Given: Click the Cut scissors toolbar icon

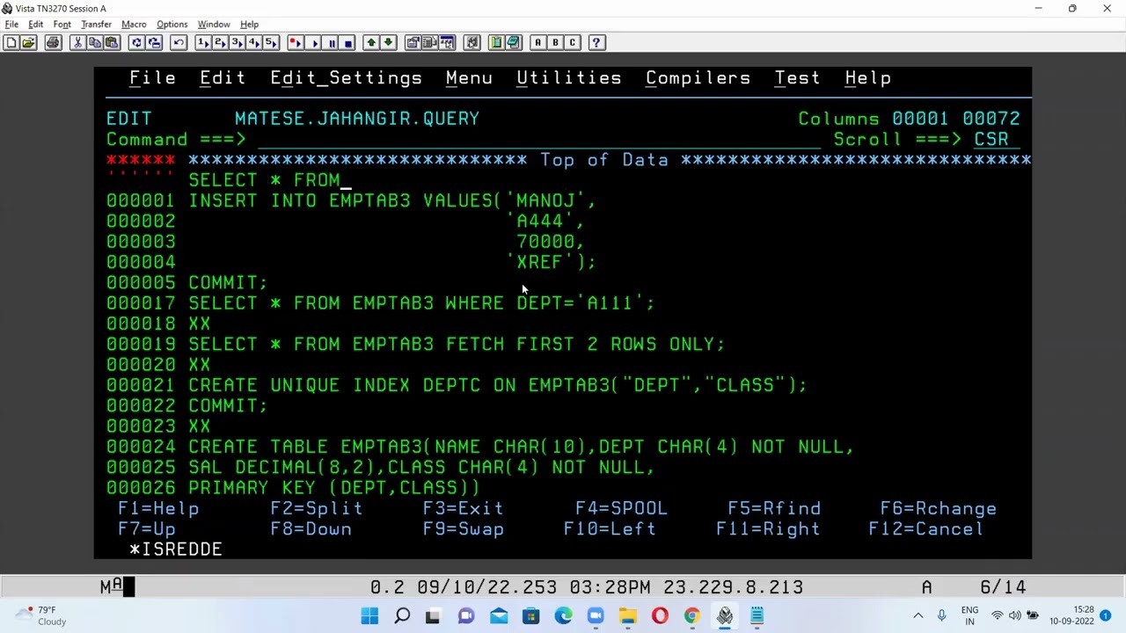Looking at the screenshot, I should pos(77,42).
